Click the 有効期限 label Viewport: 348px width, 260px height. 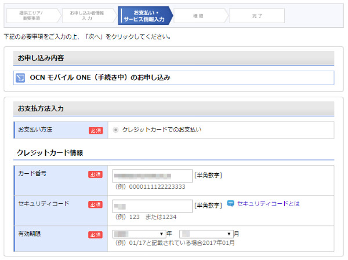click(30, 233)
